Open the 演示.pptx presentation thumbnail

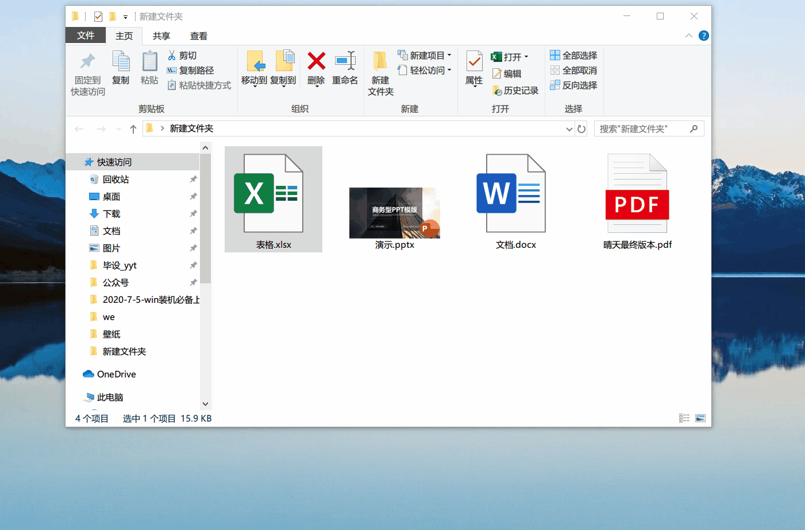394,213
